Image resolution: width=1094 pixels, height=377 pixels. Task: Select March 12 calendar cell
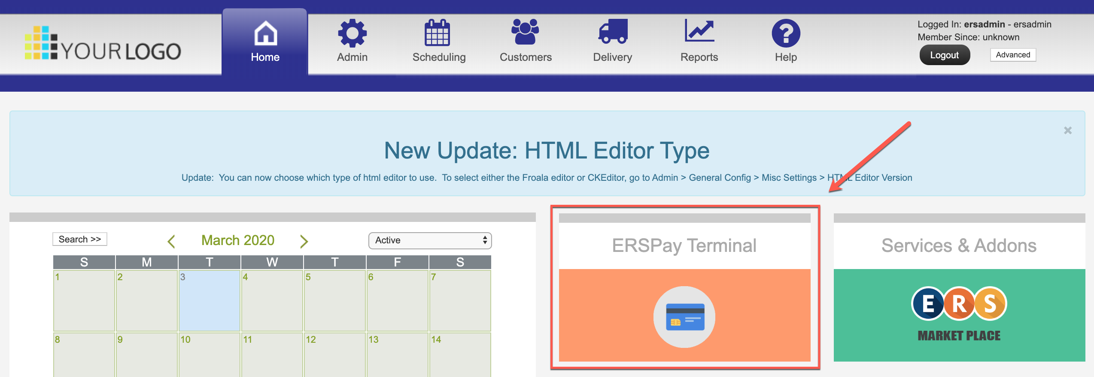click(x=335, y=355)
